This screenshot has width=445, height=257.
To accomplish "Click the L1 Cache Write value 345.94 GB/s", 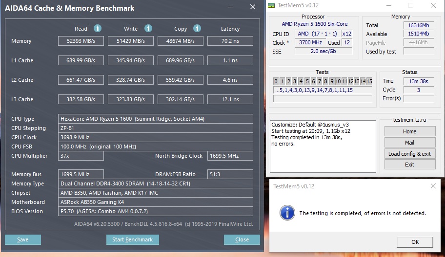I will tap(131, 60).
